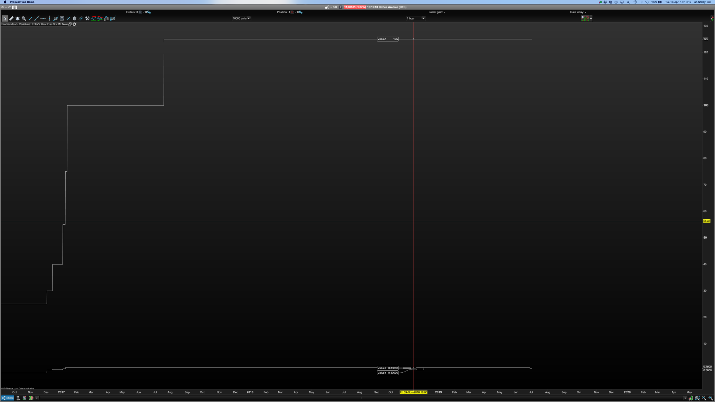Screen dimensions: 715x402
Task: Open the wrench settings tools icon
Action: point(87,18)
